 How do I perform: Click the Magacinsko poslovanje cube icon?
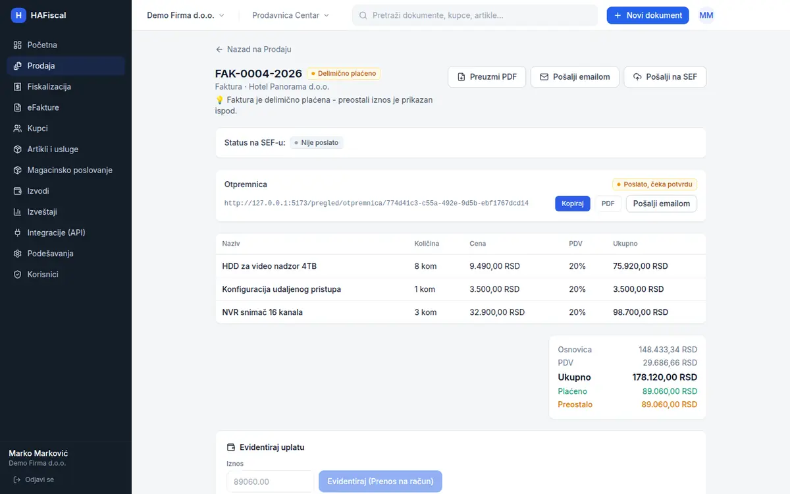click(18, 170)
